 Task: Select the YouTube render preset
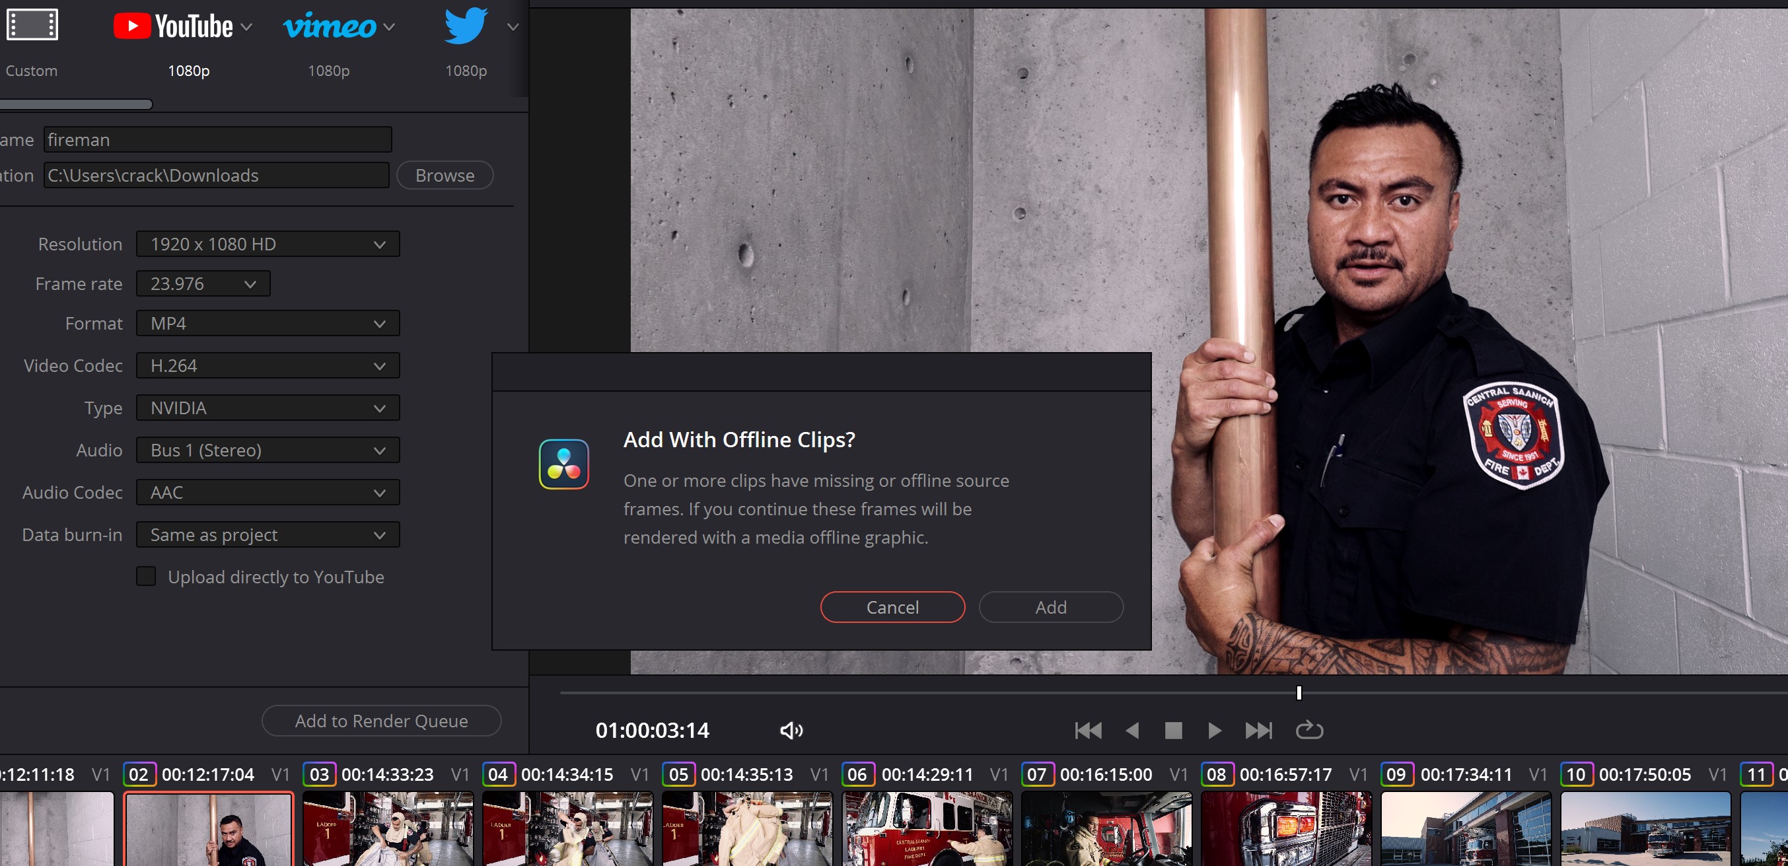tap(173, 26)
